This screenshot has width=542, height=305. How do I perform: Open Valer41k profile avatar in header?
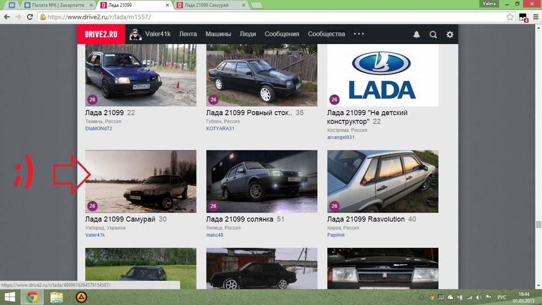[135, 34]
